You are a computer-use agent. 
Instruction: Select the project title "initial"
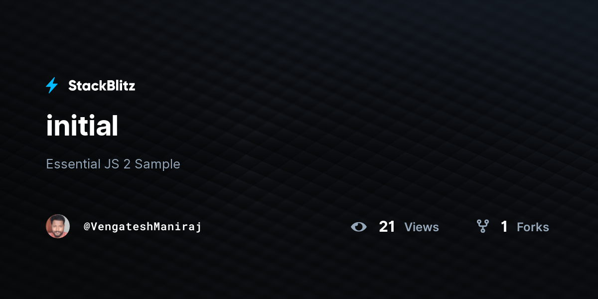click(x=82, y=126)
